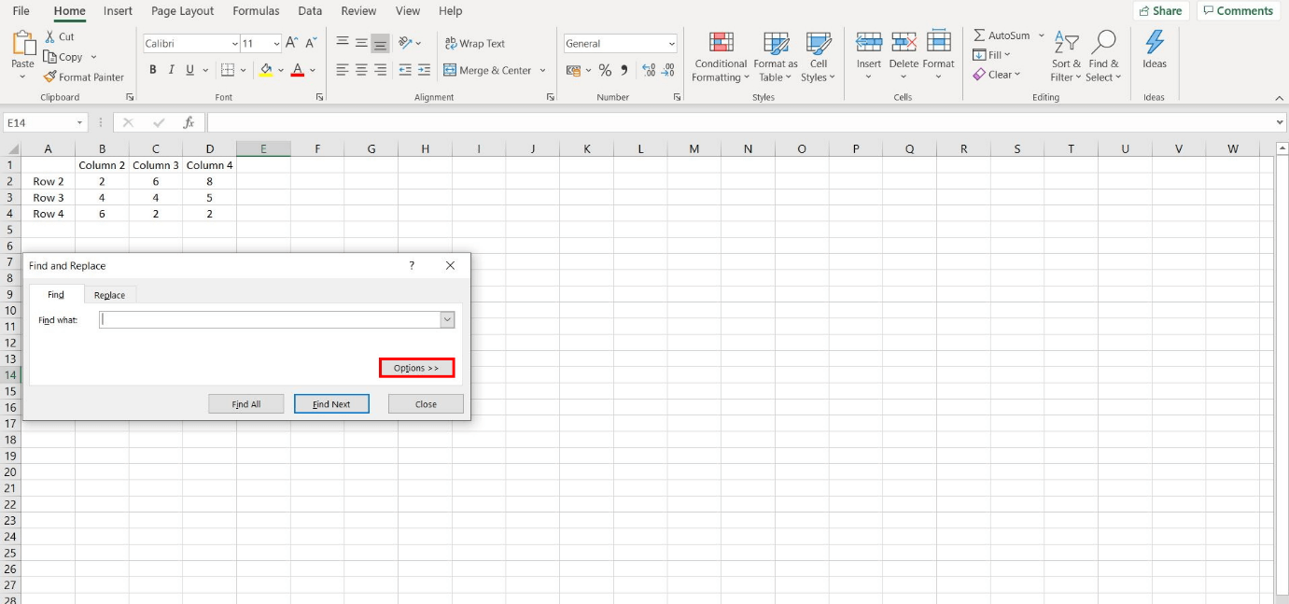
Task: Click the Find Next button
Action: coord(331,404)
